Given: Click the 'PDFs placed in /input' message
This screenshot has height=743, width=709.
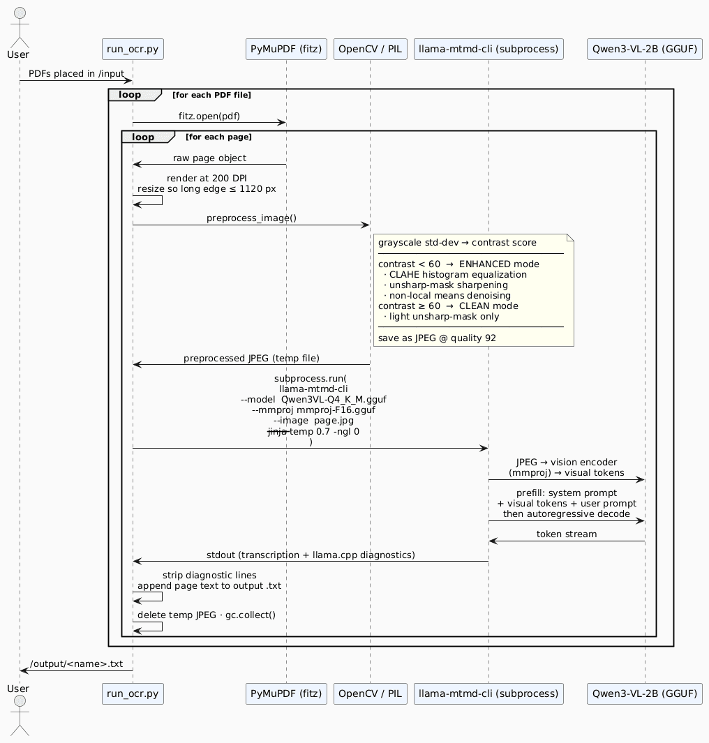Looking at the screenshot, I should (x=76, y=73).
